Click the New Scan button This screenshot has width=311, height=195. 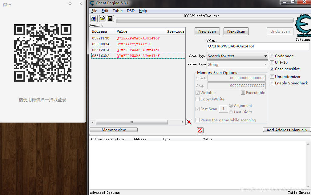click(207, 31)
